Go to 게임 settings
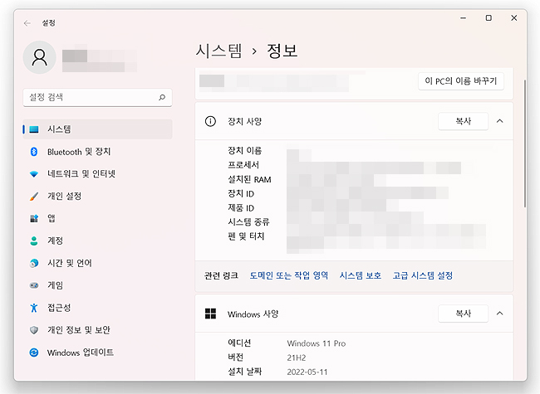 click(x=97, y=285)
